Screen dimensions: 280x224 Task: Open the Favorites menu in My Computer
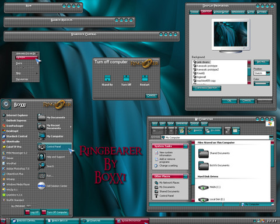coord(182,124)
